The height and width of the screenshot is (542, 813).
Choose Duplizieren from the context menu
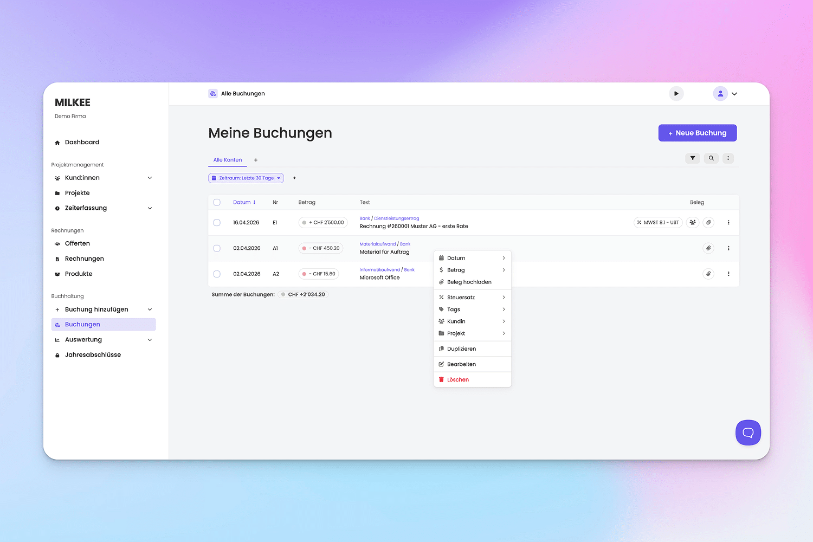[x=461, y=349]
